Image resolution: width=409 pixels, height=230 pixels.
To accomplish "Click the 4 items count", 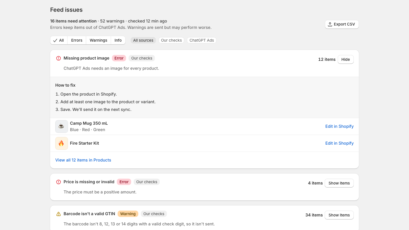I will [315, 183].
